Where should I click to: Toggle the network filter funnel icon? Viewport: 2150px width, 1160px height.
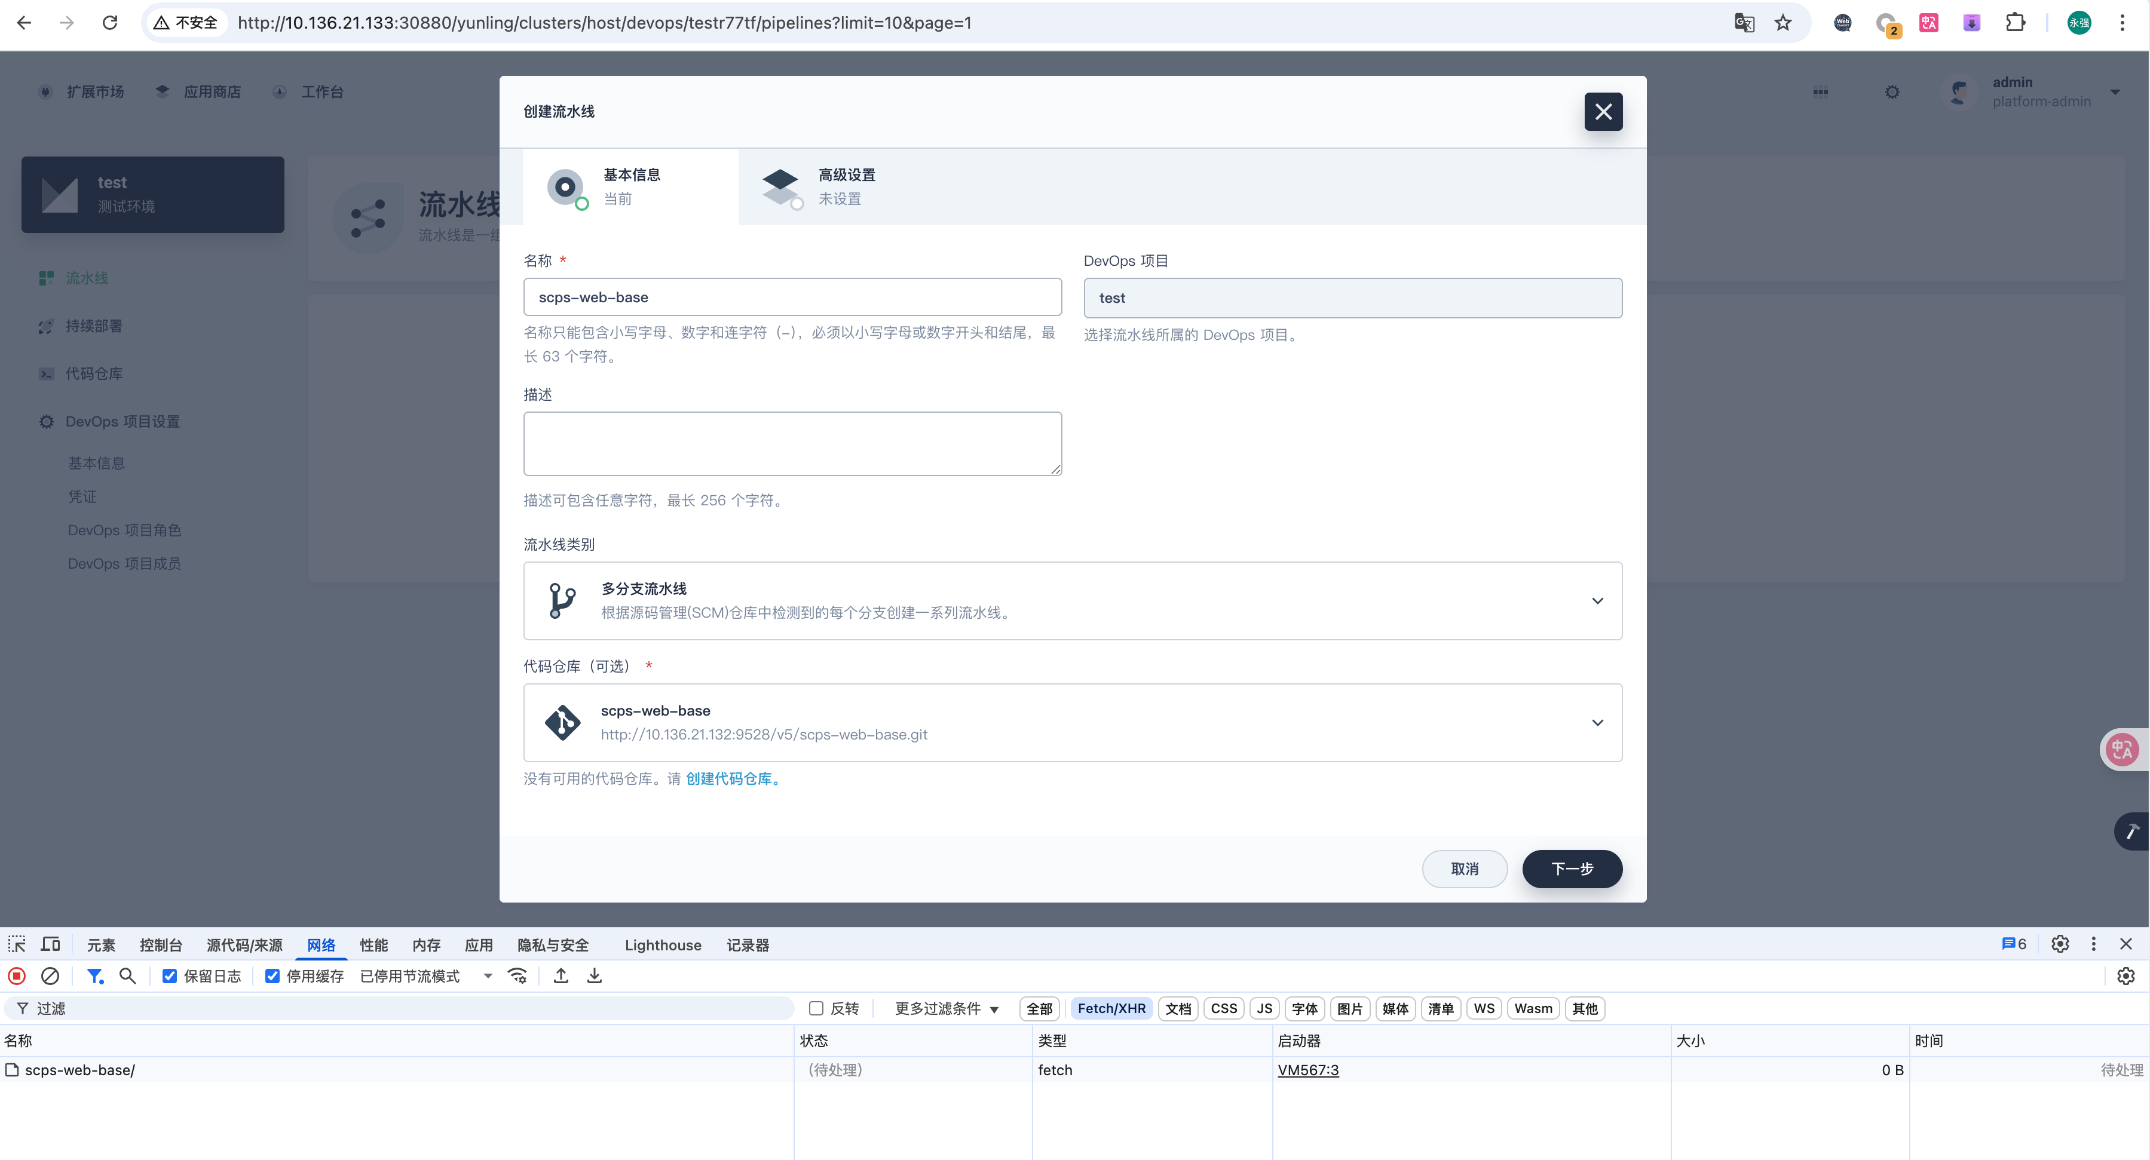(95, 975)
